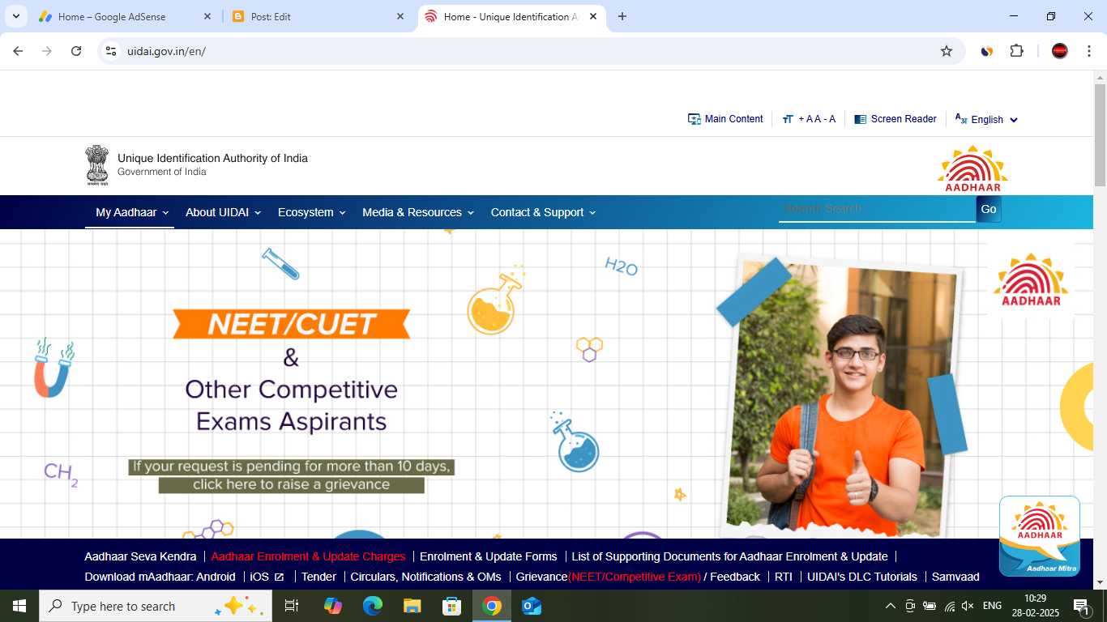Viewport: 1107px width, 622px height.
Task: Click the uidai.gov.in address bar
Action: point(531,51)
